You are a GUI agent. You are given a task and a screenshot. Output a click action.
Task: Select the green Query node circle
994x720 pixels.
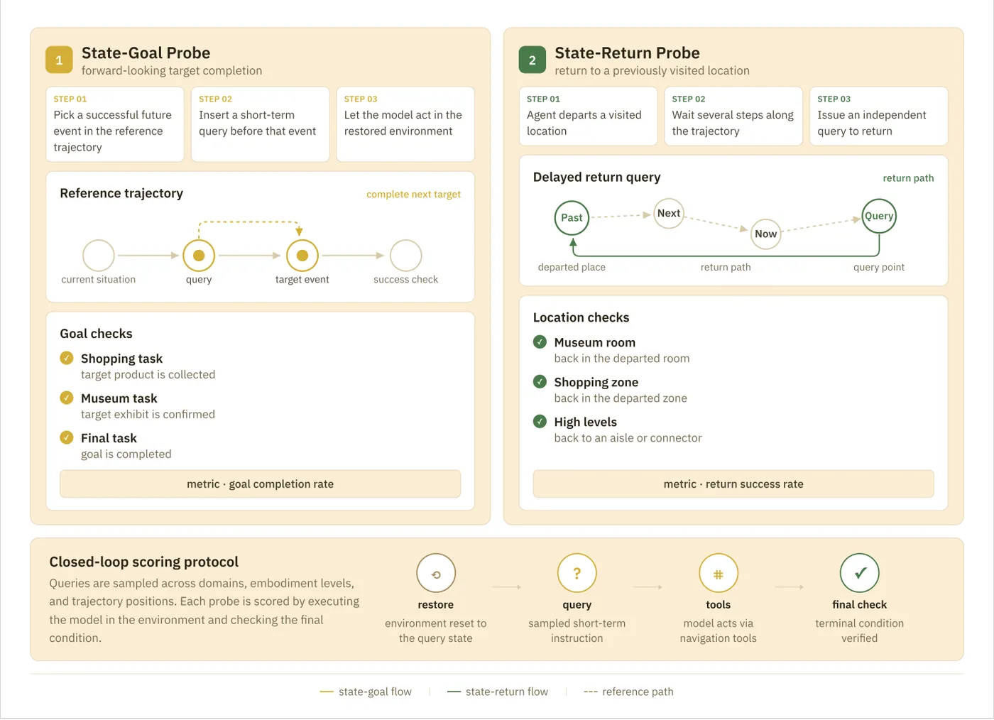[879, 216]
